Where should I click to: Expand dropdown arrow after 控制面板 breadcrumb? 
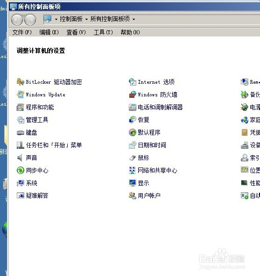point(86,19)
